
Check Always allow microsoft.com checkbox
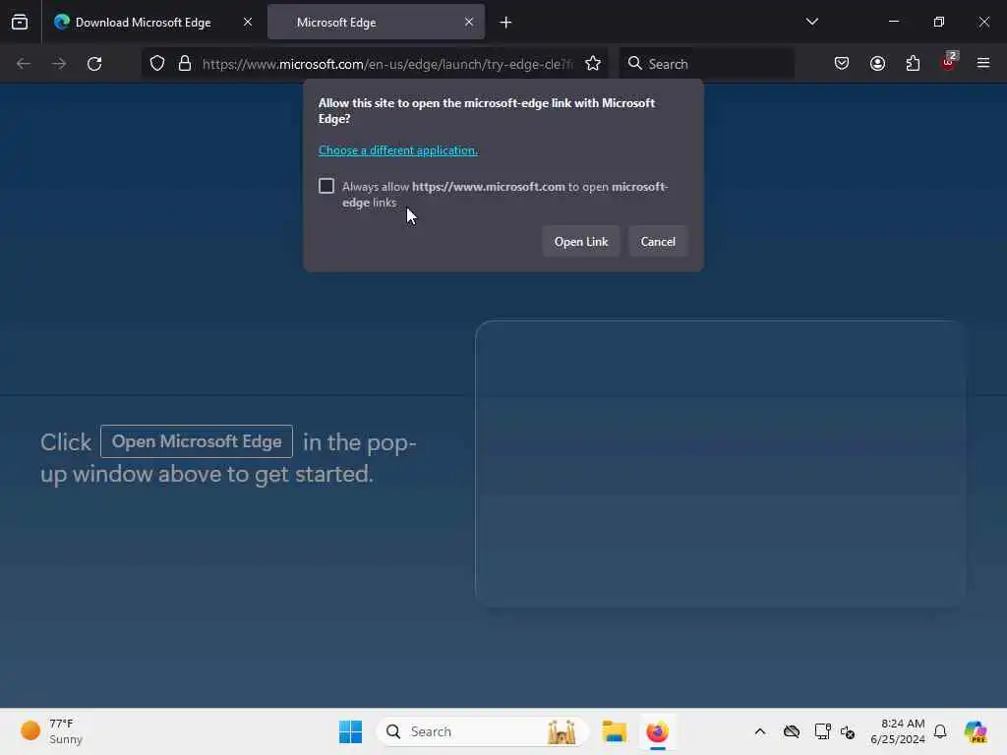(x=326, y=186)
